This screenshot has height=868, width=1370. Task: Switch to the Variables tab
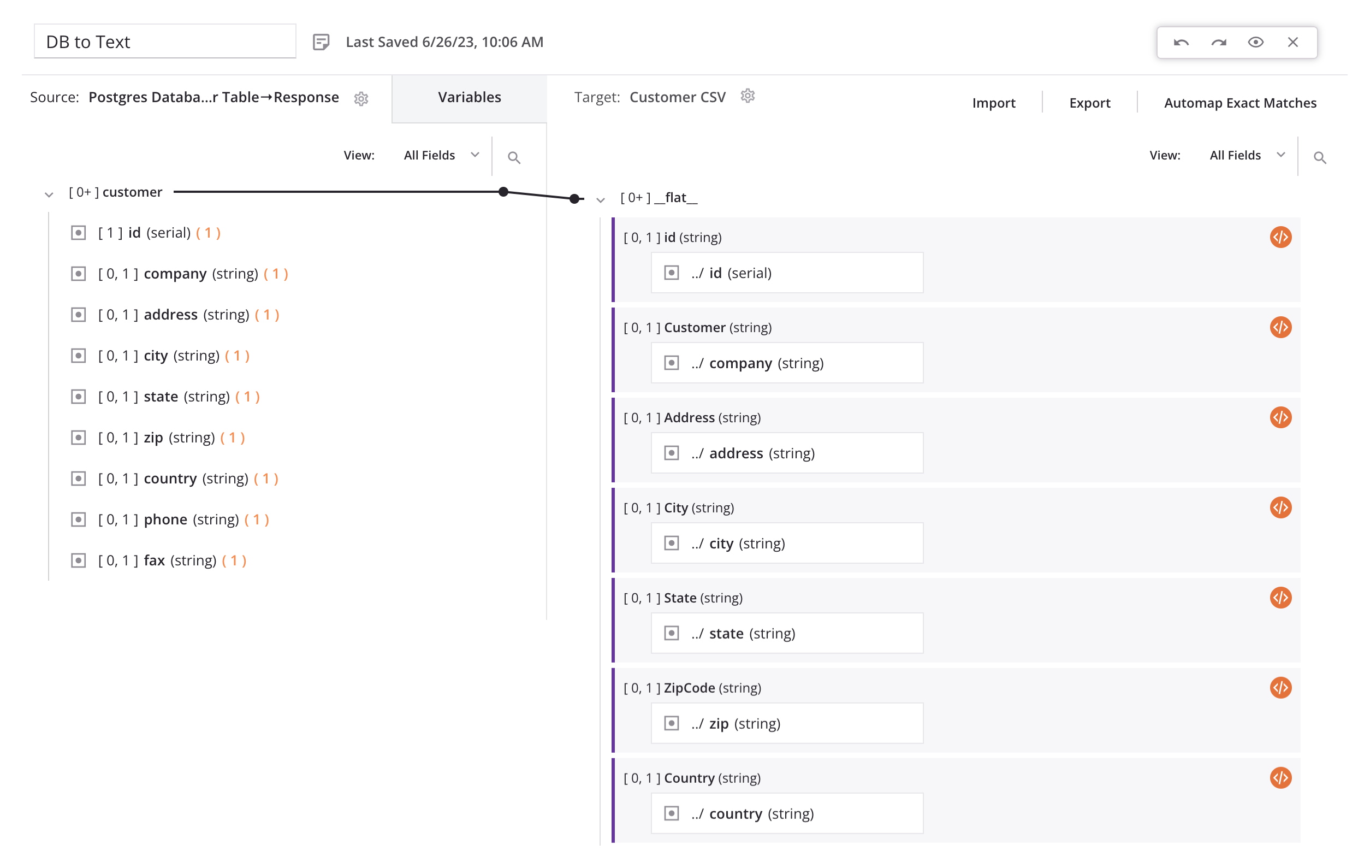(x=470, y=97)
